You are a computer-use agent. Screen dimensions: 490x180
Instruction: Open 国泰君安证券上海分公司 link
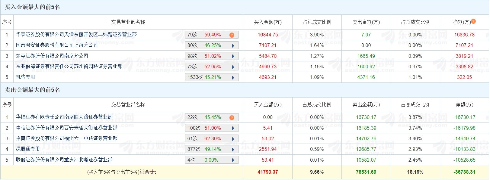[57, 45]
